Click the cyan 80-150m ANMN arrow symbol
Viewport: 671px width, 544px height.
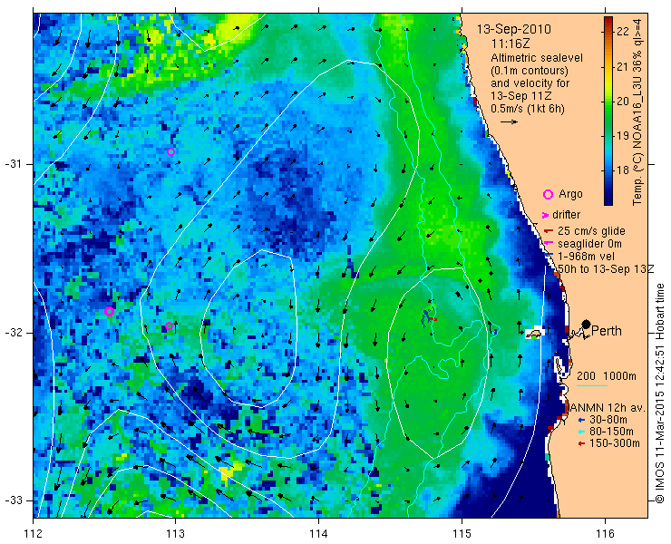581,432
